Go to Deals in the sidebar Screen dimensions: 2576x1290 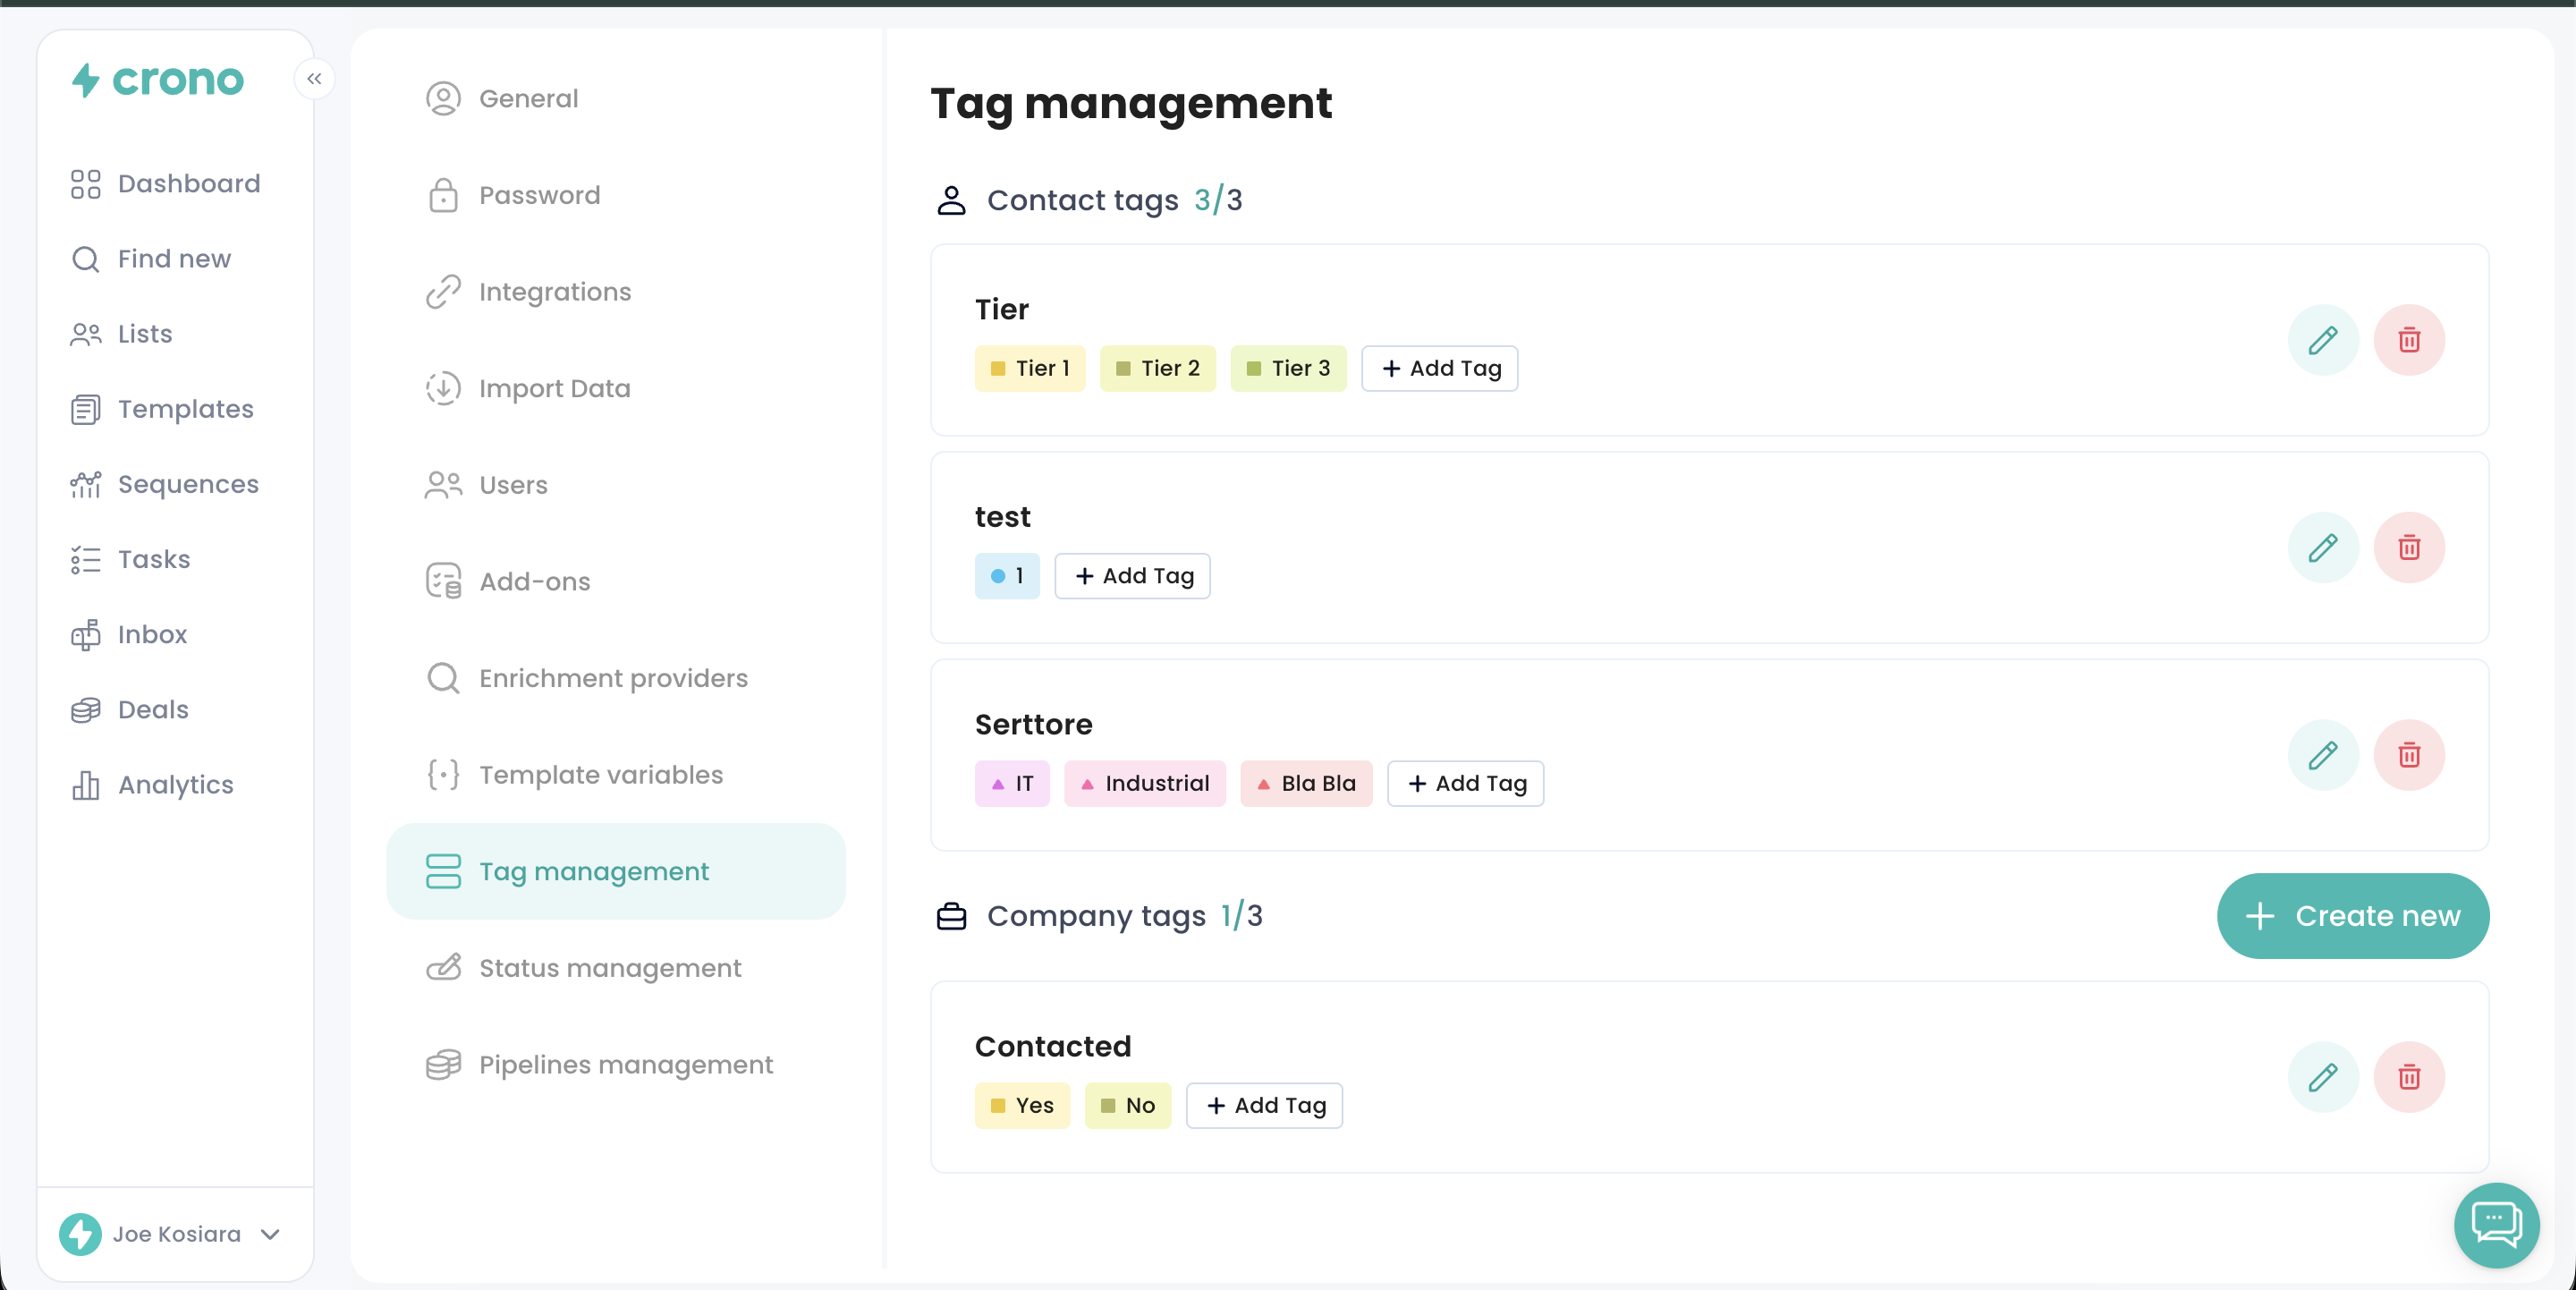[x=152, y=709]
